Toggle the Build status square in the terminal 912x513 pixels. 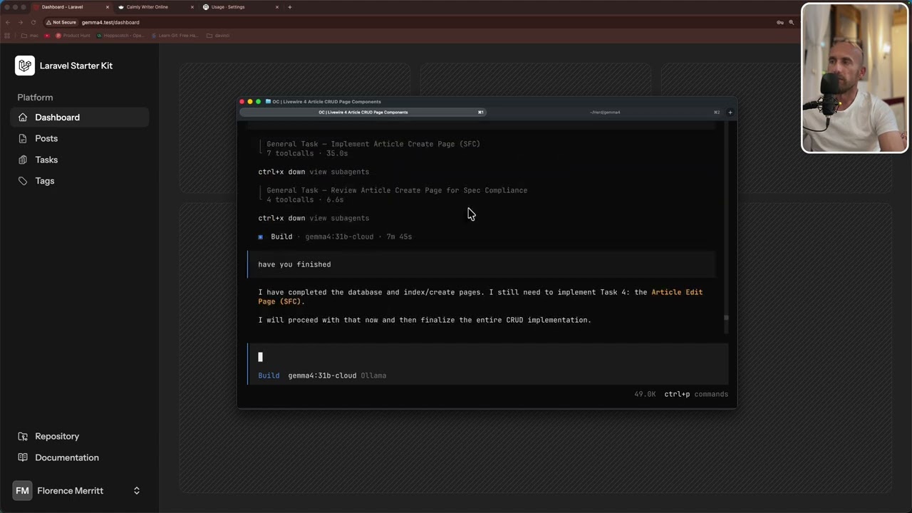[x=261, y=237]
